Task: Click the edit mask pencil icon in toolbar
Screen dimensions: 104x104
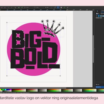Action: [x=67, y=8]
